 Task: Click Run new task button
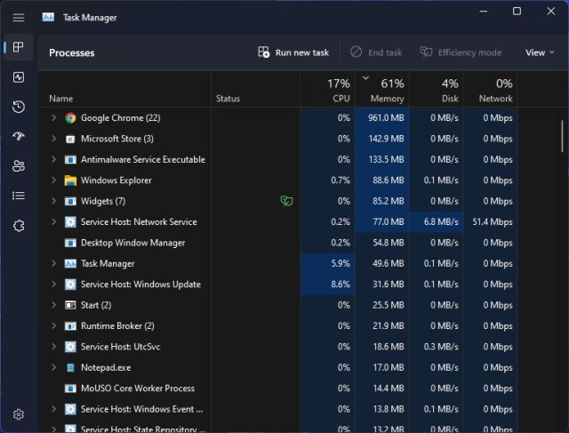(293, 52)
